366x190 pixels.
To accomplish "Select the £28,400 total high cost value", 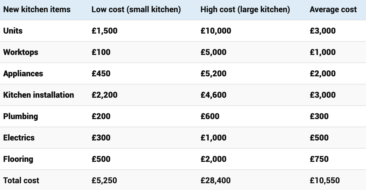I will (215, 180).
